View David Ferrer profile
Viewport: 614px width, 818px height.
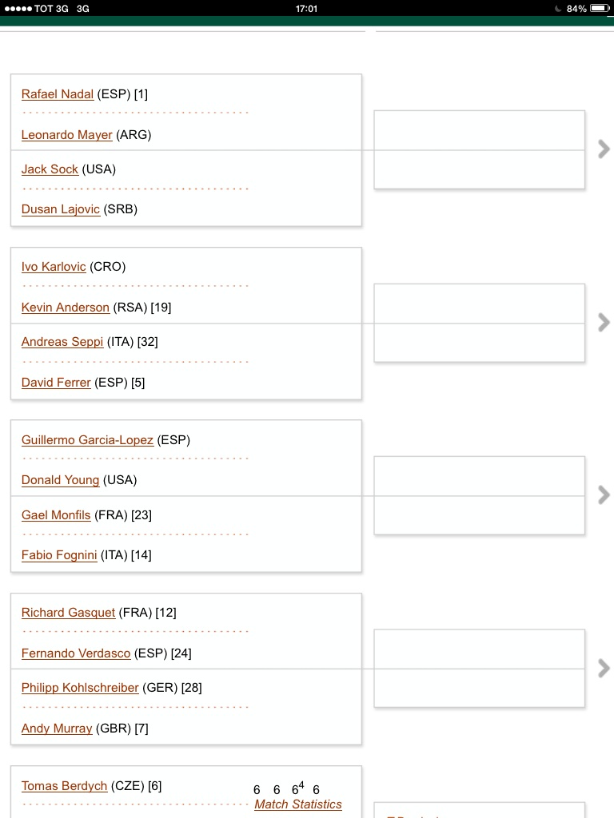[56, 383]
